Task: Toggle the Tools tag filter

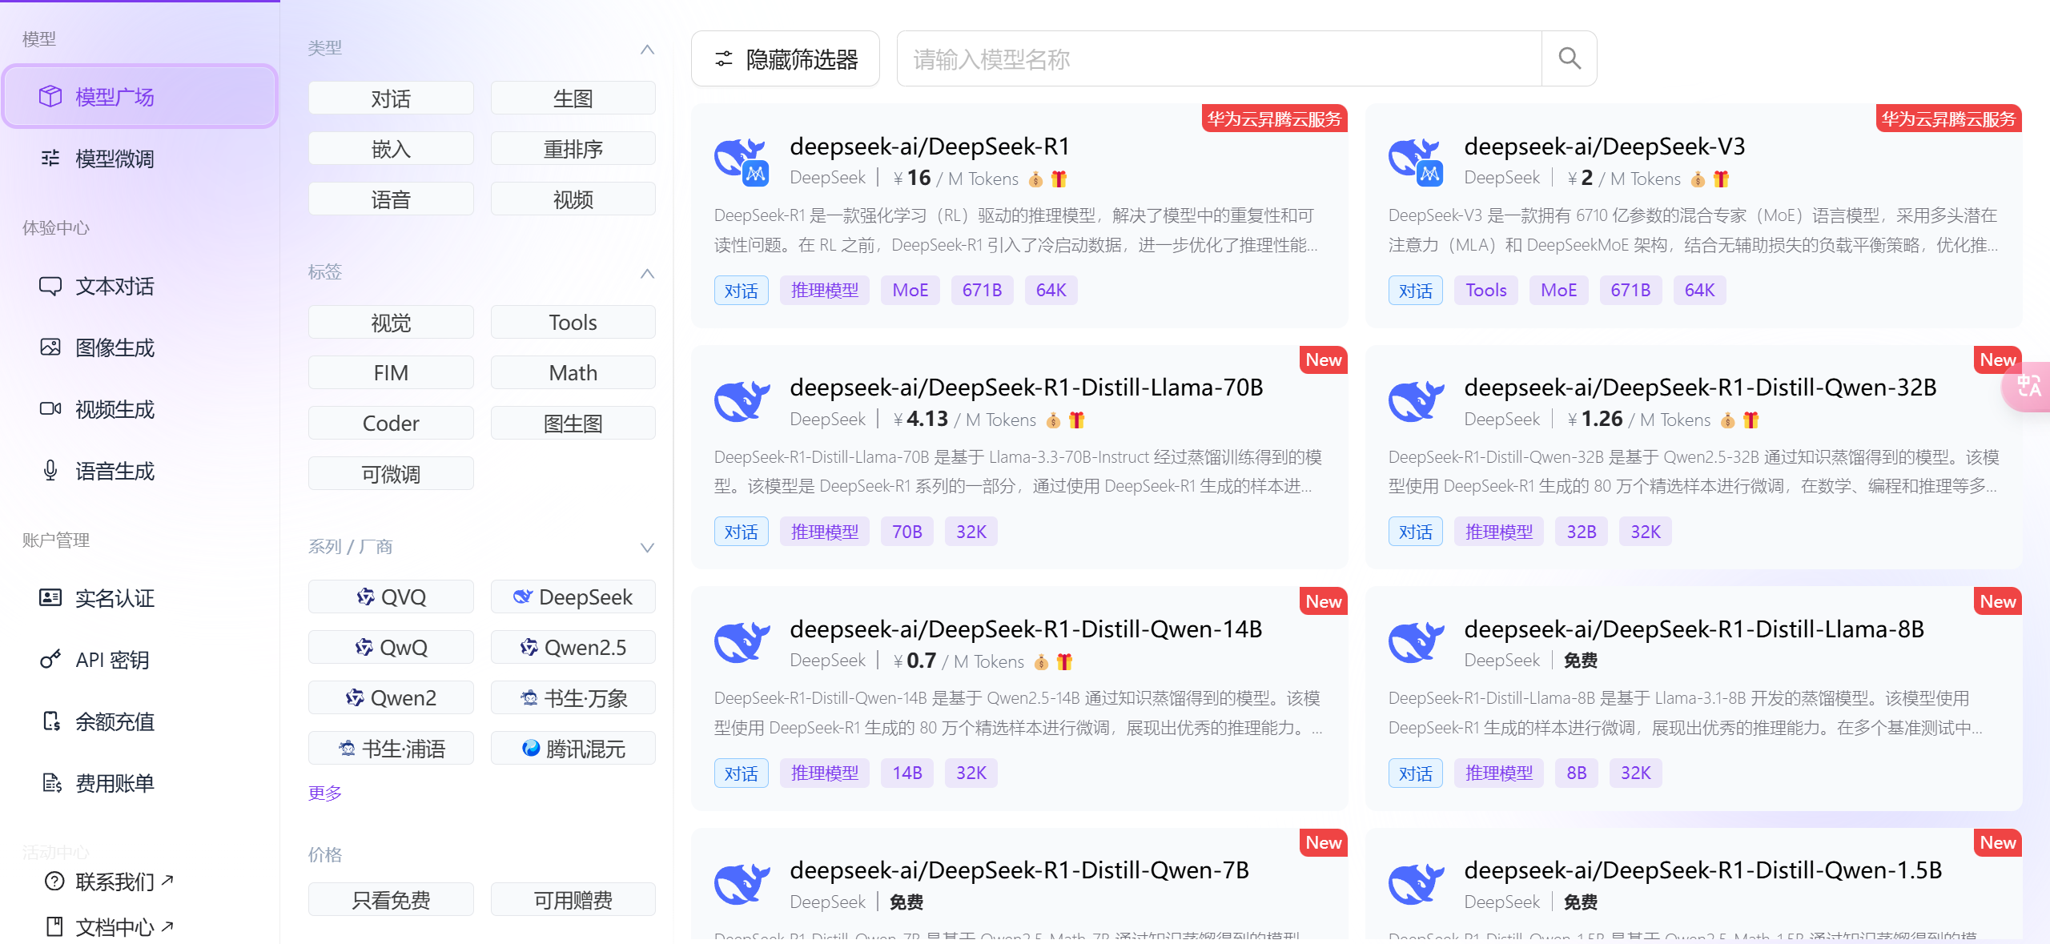Action: coord(573,323)
